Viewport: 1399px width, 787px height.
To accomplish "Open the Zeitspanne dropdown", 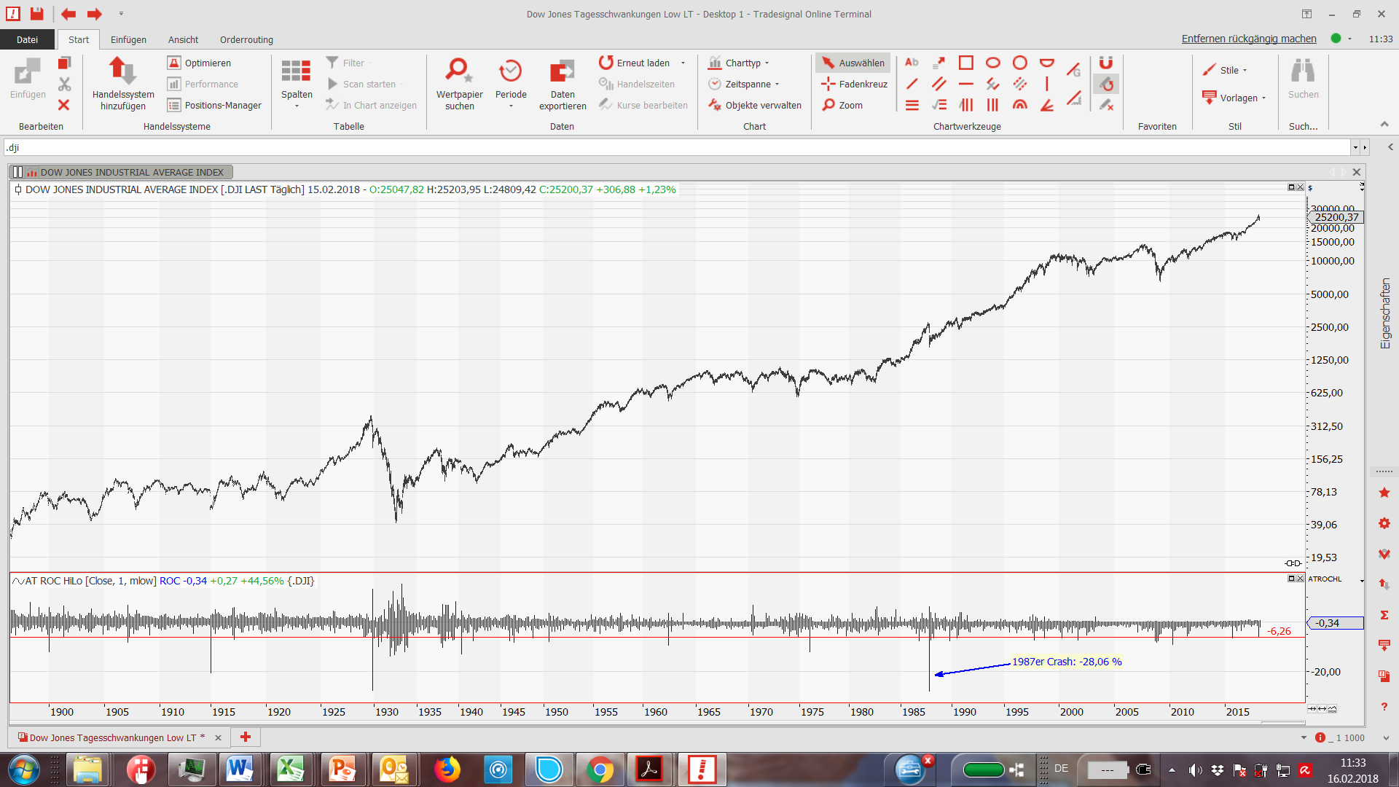I will (744, 84).
